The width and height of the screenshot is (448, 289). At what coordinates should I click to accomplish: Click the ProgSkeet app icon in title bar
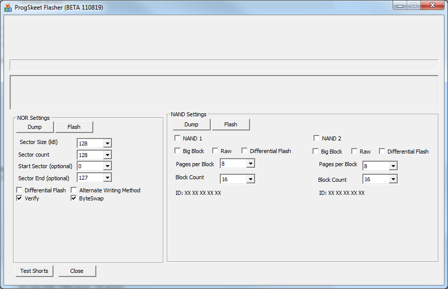(8, 8)
